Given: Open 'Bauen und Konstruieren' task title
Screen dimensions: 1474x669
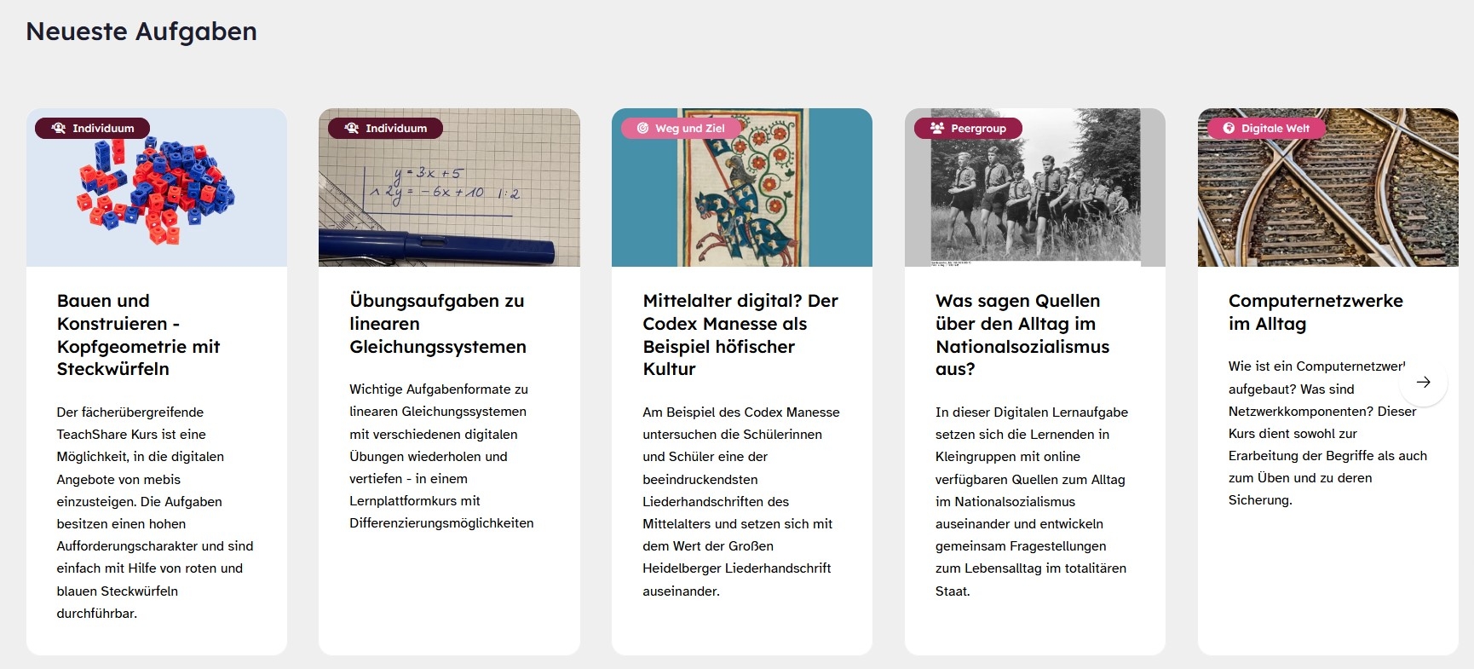Looking at the screenshot, I should 139,335.
